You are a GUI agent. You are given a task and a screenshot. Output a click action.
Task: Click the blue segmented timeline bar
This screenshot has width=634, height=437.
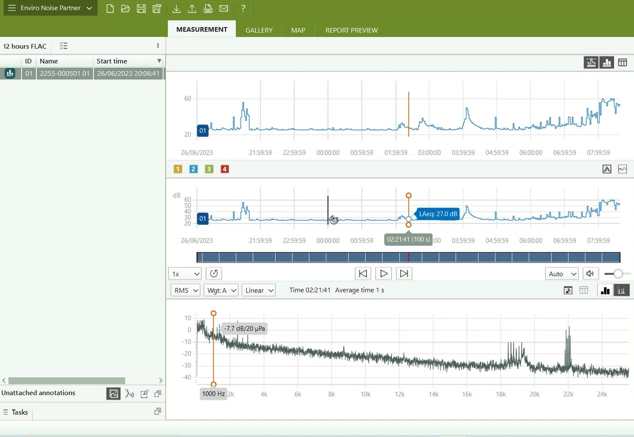point(408,257)
